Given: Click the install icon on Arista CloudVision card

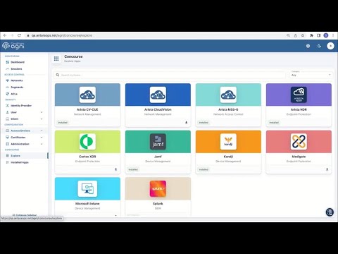Looking at the screenshot, I should coord(186,123).
